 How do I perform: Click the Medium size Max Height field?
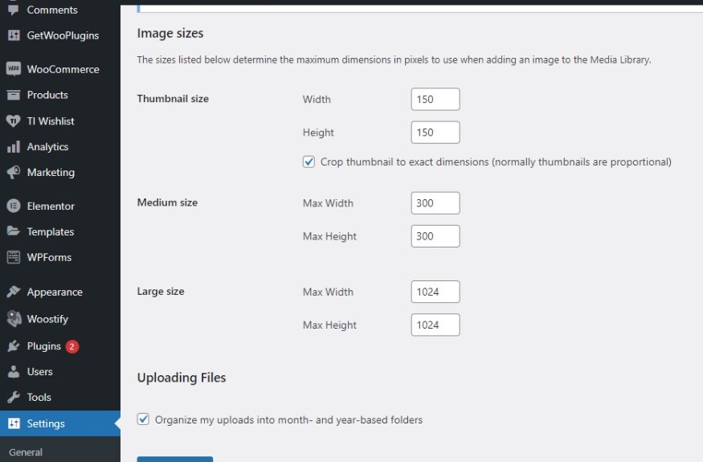coord(435,236)
